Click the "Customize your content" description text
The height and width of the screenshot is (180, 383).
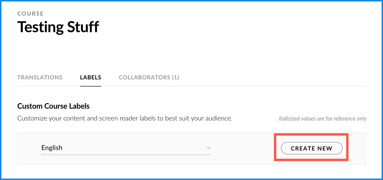(x=125, y=118)
